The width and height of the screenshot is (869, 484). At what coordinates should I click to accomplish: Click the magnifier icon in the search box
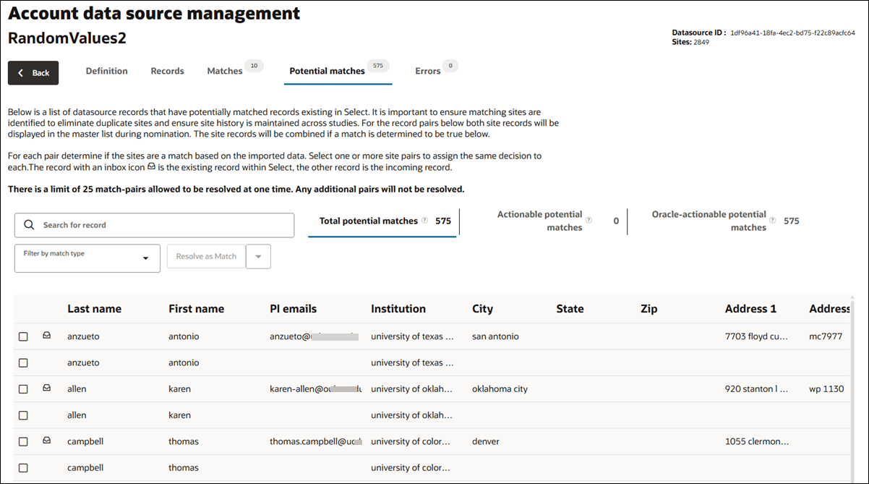(x=29, y=225)
